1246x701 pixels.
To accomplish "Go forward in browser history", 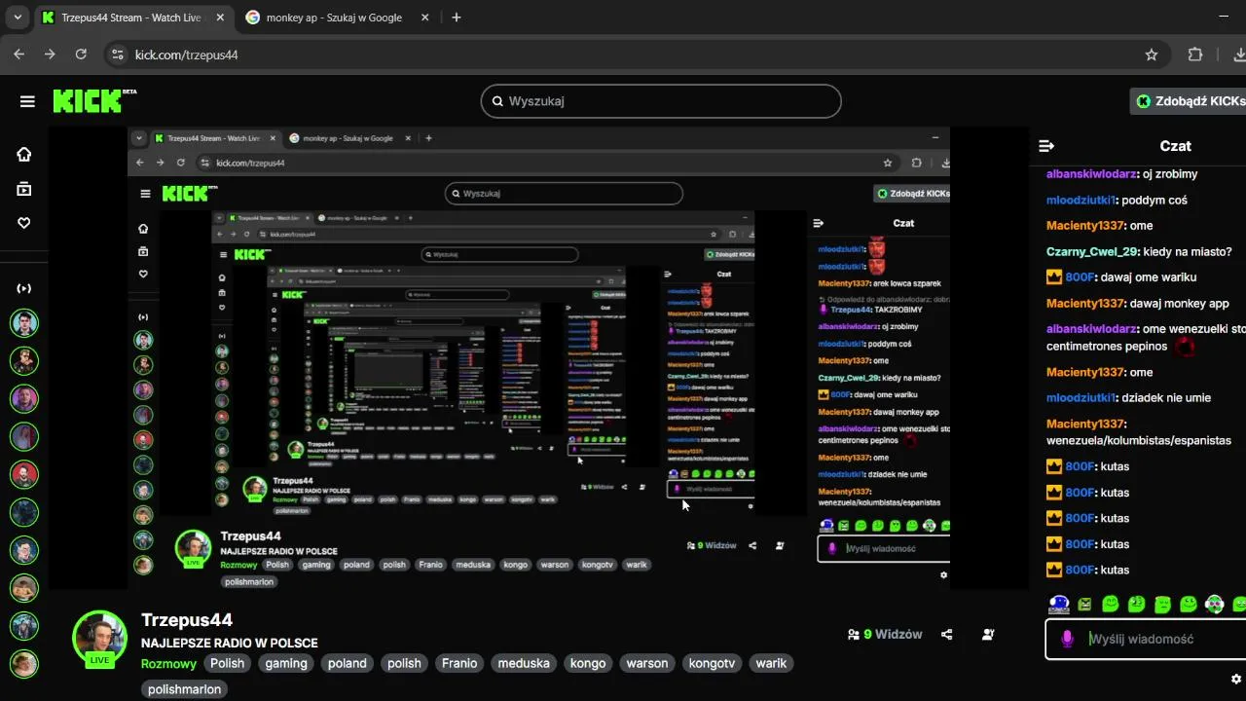I will (50, 55).
